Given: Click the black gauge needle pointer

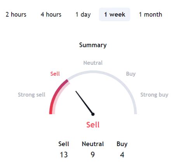Looking at the screenshot, I should 84,102.
